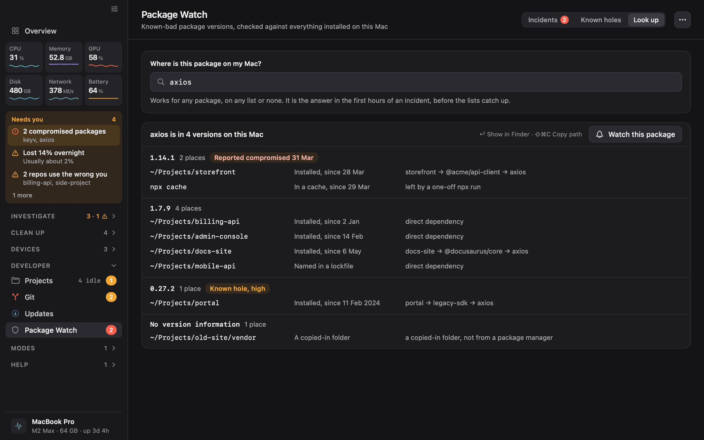704x440 pixels.
Task: Switch to the Incidents tab
Action: click(x=548, y=20)
